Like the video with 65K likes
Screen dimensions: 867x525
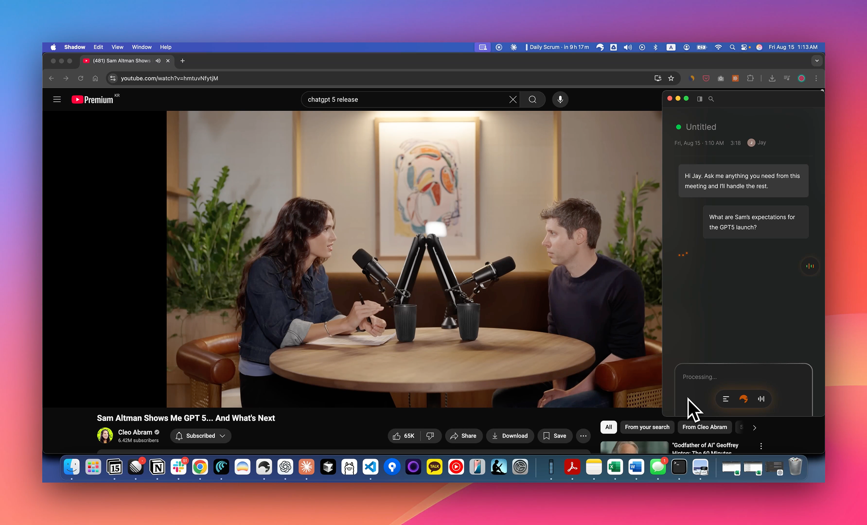pyautogui.click(x=404, y=436)
